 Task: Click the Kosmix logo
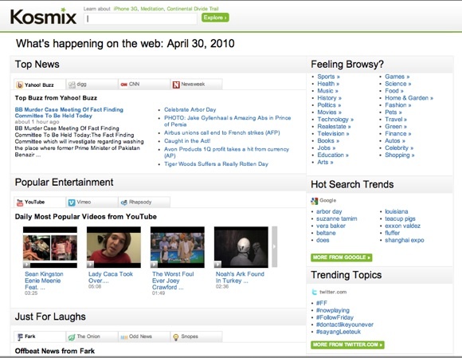(43, 17)
